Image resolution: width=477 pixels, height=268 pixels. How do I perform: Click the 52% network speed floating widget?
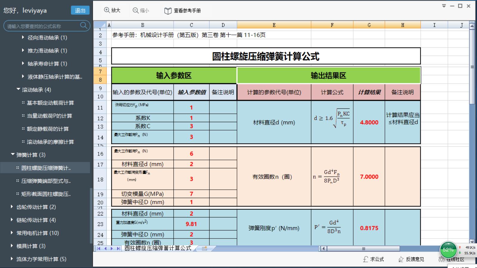[x=448, y=250]
